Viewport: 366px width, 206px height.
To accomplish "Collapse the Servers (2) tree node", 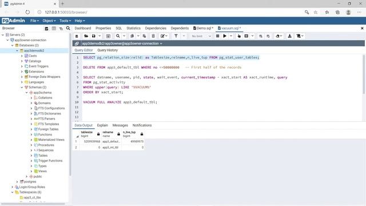I will click(3, 35).
